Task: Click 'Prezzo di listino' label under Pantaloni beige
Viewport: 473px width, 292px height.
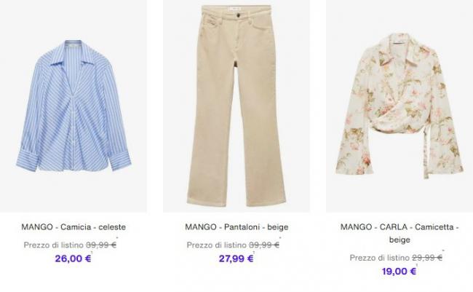Action: coord(217,245)
